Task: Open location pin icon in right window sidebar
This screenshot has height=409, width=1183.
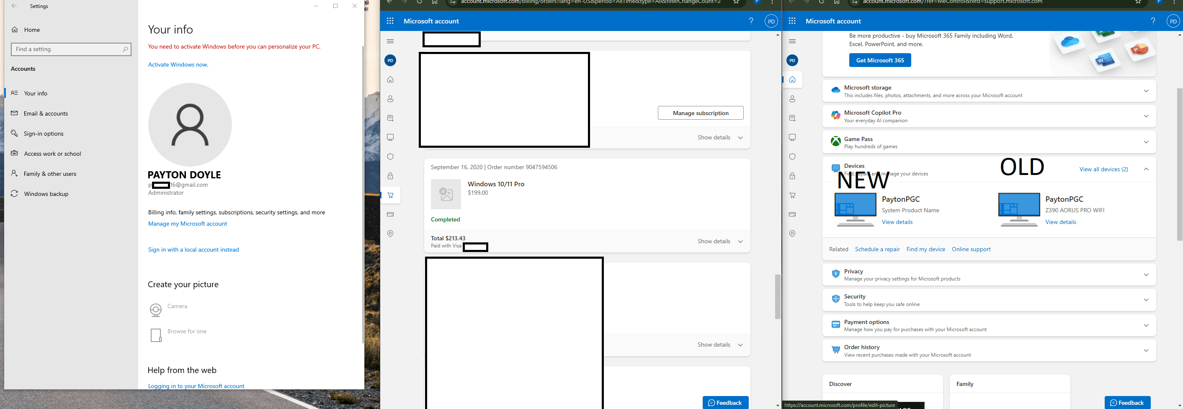Action: pos(792,234)
